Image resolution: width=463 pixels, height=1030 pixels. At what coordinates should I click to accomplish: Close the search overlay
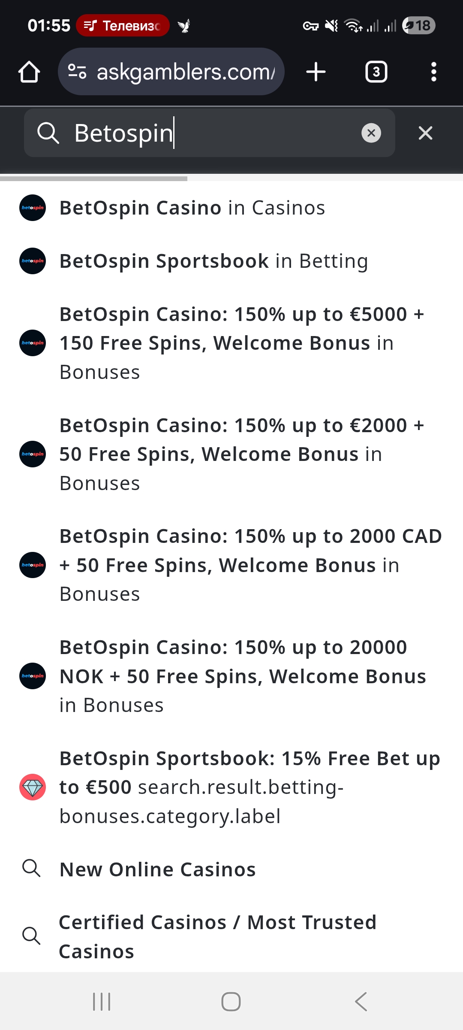pos(425,133)
